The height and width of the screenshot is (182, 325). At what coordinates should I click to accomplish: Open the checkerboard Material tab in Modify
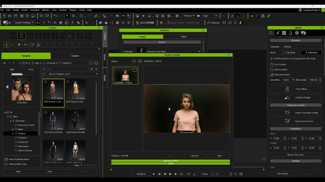pos(284,33)
